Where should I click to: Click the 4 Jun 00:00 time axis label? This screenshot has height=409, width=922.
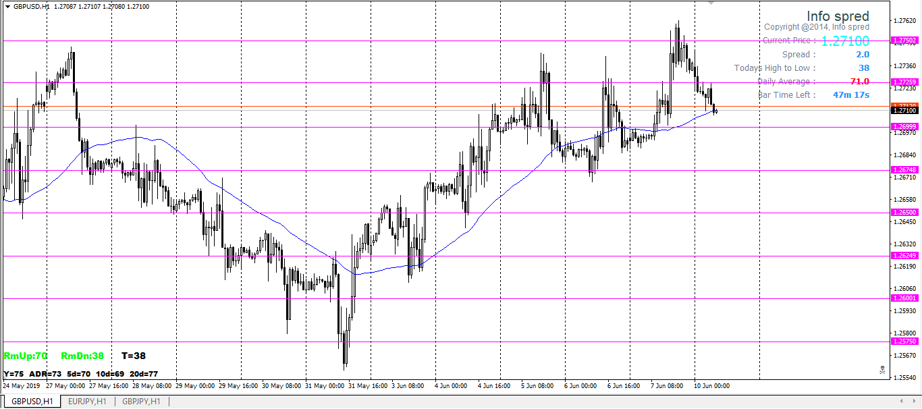452,386
